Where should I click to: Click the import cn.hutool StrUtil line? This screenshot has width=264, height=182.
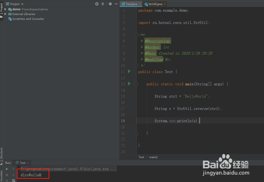tap(174, 22)
